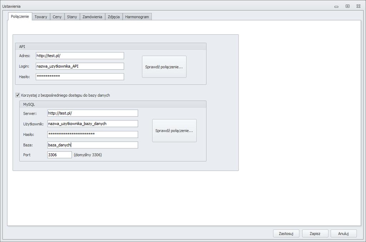Toggle Korzystaj z bezpośredniego dostępu checkbox
Viewport: 366px width, 242px height.
pyautogui.click(x=18, y=95)
